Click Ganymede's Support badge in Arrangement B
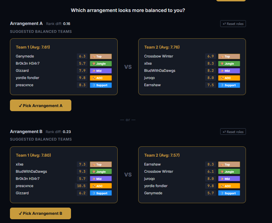272x223 pixels. (229, 193)
